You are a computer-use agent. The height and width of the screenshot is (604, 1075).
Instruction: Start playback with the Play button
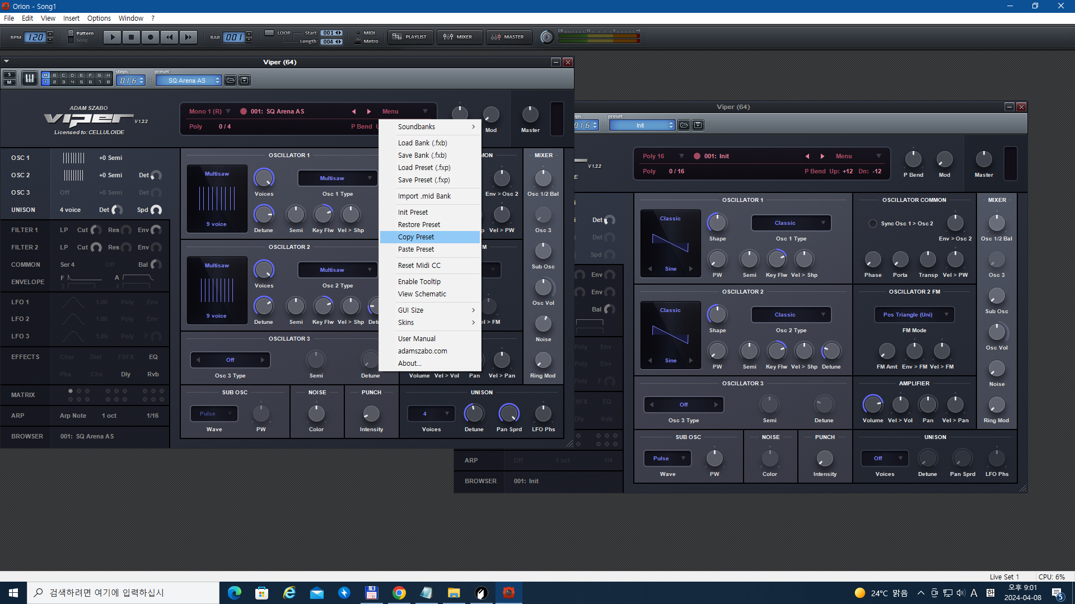pos(112,37)
